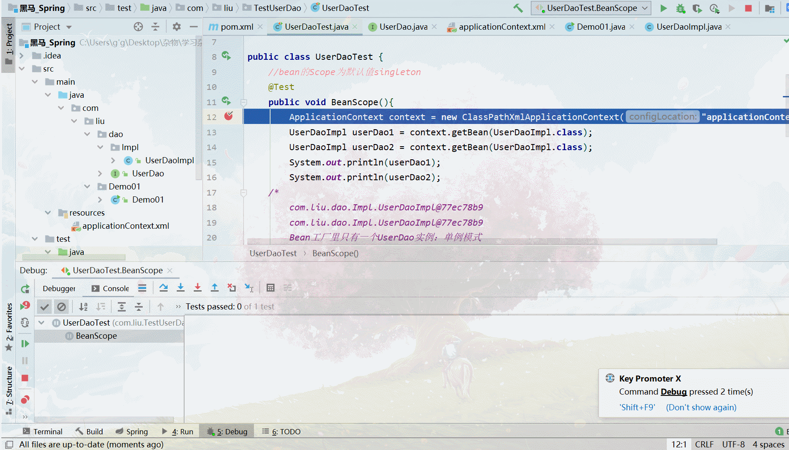Screen dimensions: 789x450
Task: Toggle alphabetical sort of tests
Action: coord(83,307)
